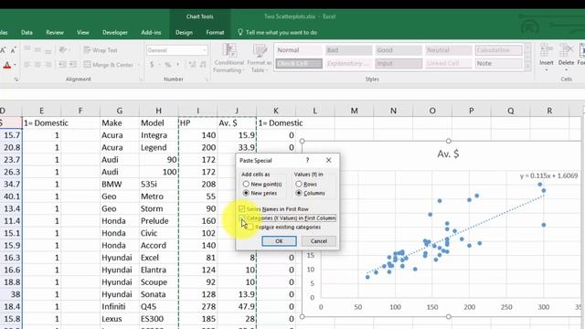This screenshot has width=585, height=329.
Task: Click OK in Paste Special dialog
Action: pyautogui.click(x=279, y=241)
